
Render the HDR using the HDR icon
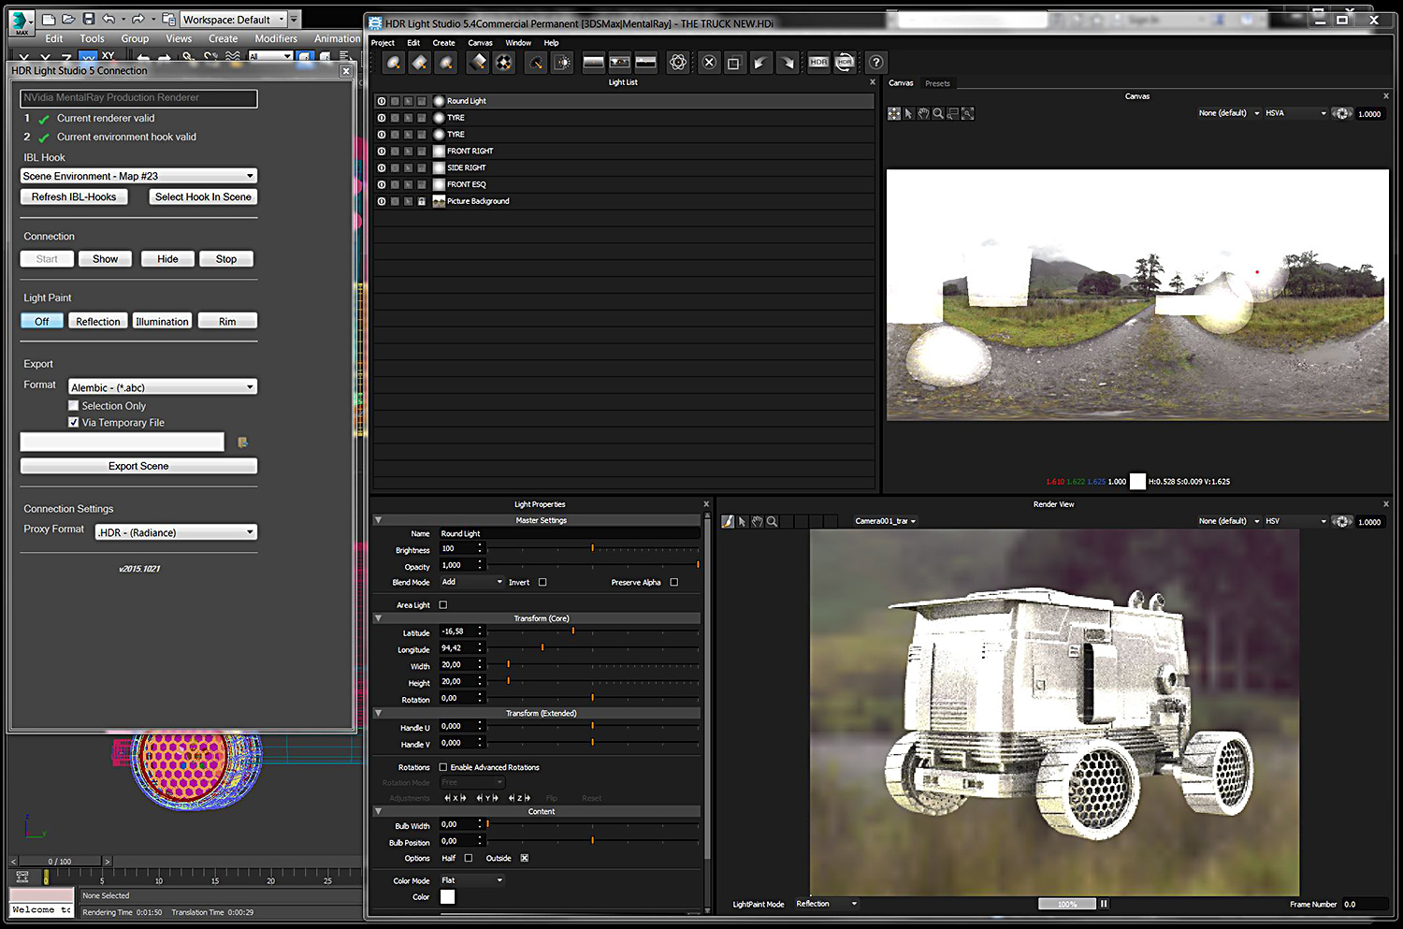818,63
